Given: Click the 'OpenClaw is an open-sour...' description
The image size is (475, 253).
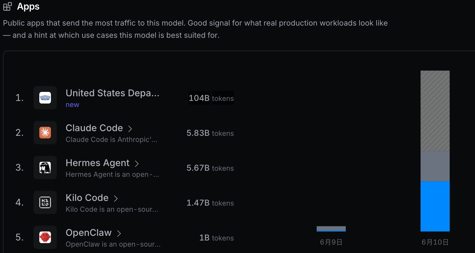Looking at the screenshot, I should click(x=113, y=244).
